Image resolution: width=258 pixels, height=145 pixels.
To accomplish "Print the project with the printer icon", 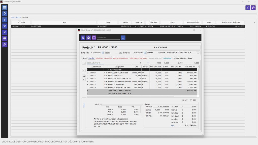I will (x=88, y=38).
